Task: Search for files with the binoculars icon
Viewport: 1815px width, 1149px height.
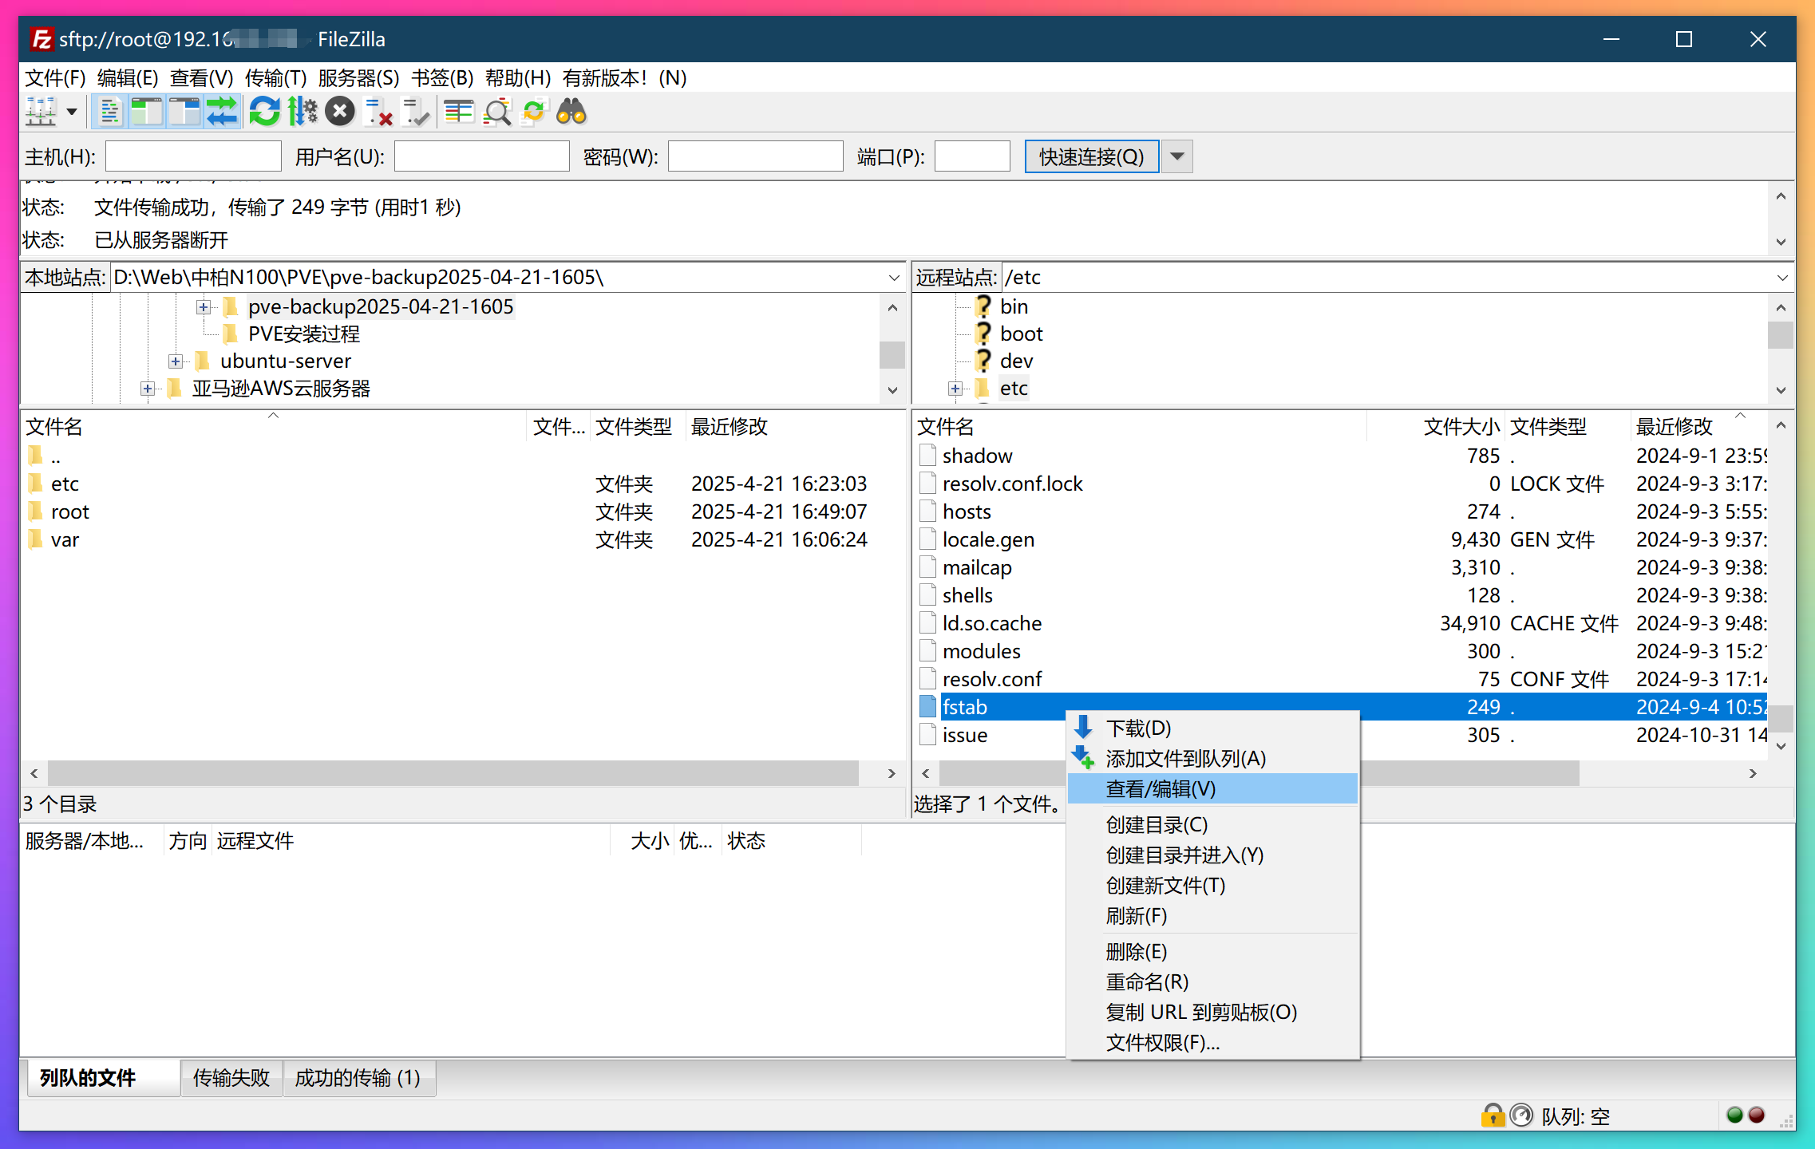Action: pos(570,112)
